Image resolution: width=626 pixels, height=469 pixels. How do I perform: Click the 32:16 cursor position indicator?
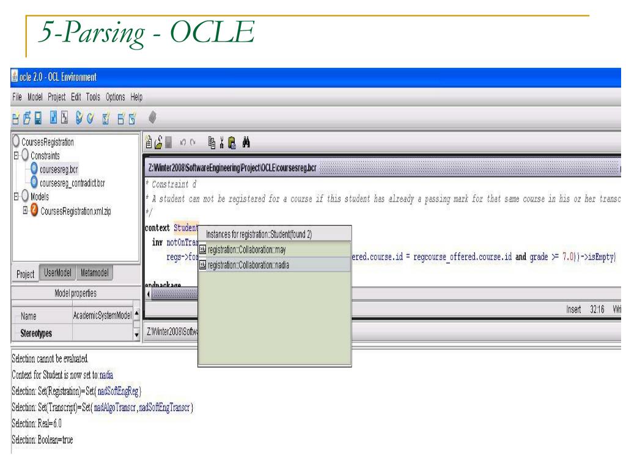597,309
